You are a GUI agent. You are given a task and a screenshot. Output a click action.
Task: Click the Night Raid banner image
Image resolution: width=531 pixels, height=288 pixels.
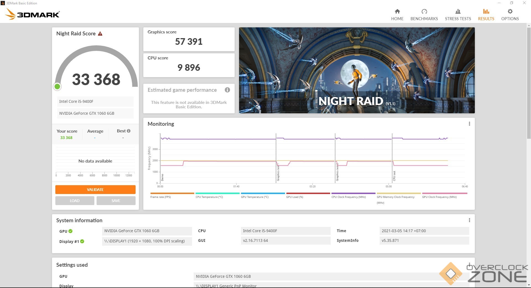(x=357, y=70)
